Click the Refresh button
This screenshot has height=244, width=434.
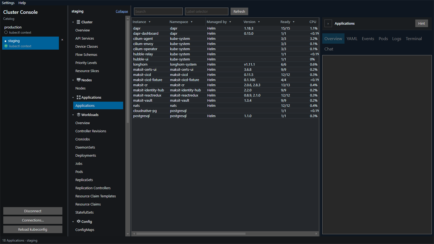[239, 11]
